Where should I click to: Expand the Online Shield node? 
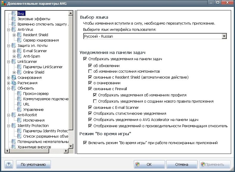[x=14, y=72]
